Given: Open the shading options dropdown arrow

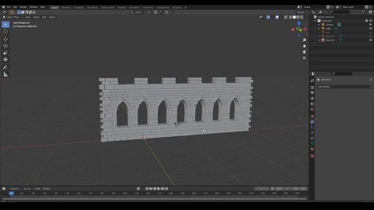Looking at the screenshot, I should (x=306, y=17).
